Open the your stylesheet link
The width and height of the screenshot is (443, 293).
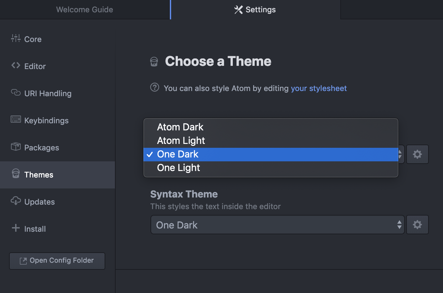pos(319,88)
